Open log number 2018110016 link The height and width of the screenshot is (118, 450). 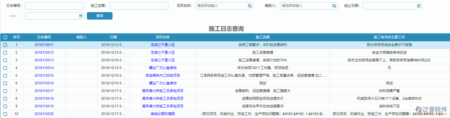click(44, 83)
